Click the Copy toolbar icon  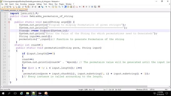[x=26, y=7]
